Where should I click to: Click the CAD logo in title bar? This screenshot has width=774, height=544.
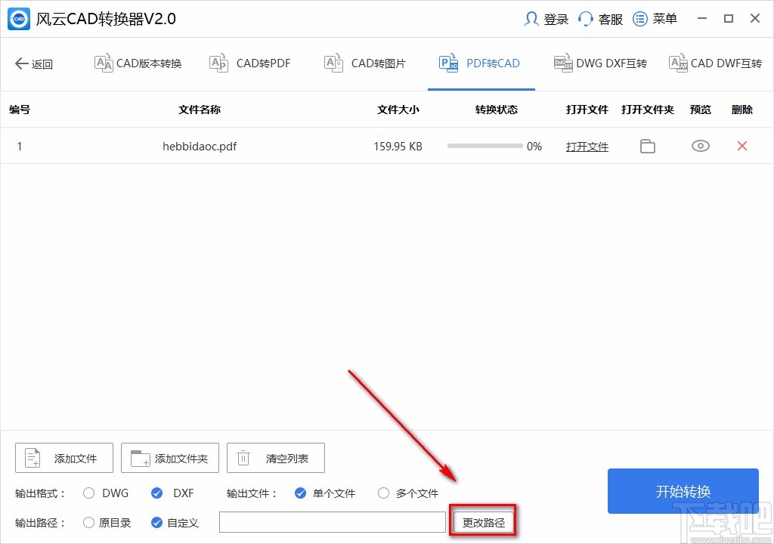pos(17,18)
